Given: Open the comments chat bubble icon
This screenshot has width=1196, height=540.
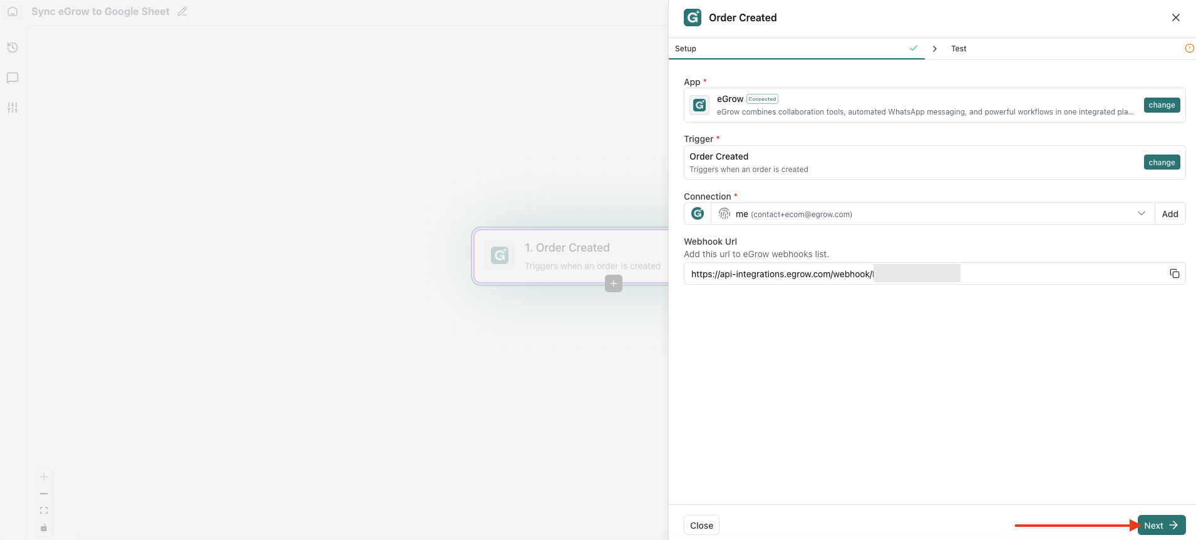Looking at the screenshot, I should (13, 78).
